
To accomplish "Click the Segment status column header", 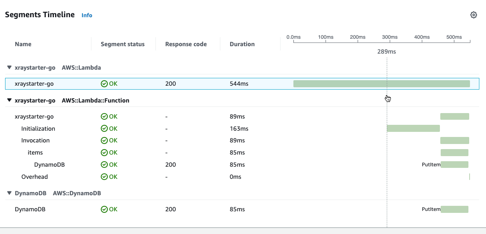I will tap(123, 44).
